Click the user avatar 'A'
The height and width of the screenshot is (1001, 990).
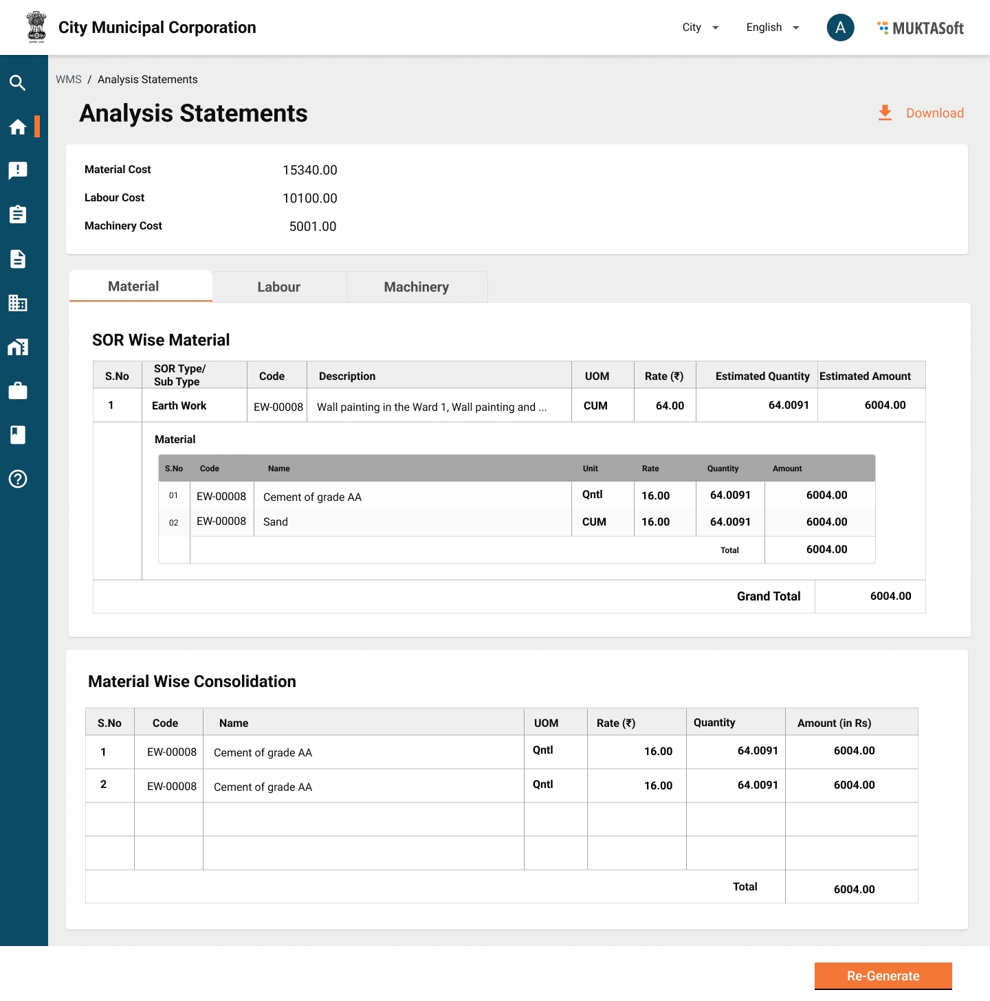pos(840,27)
